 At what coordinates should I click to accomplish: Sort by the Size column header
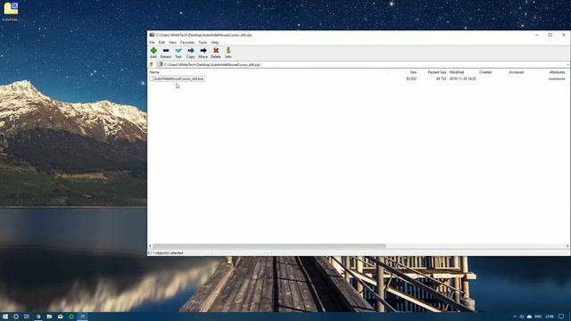pyautogui.click(x=413, y=72)
